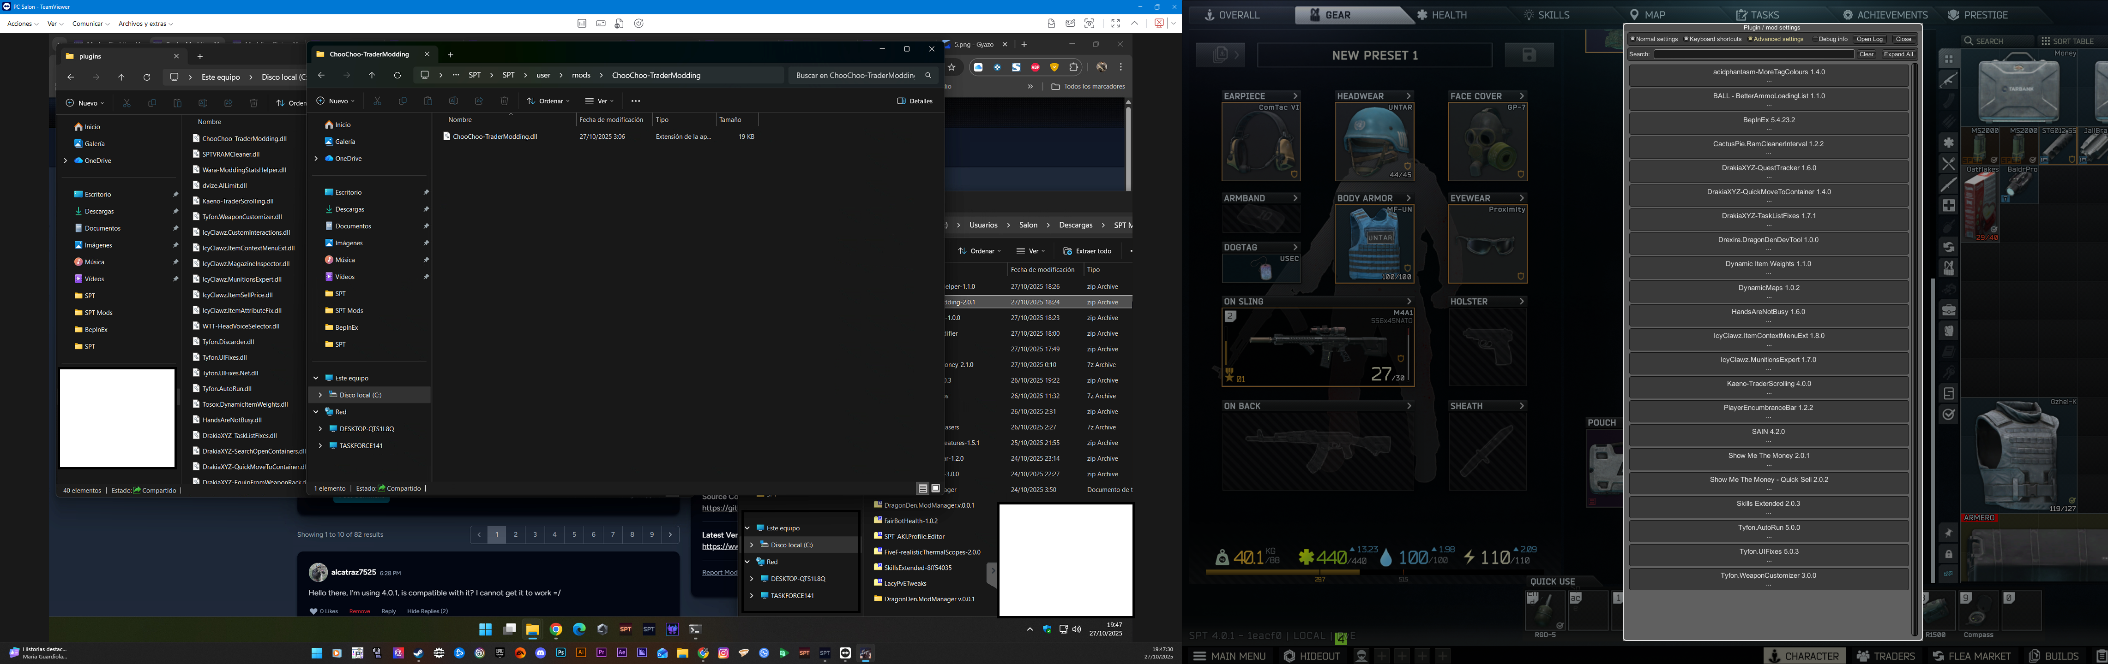Select the weapons filter icon in stash sidebar
The height and width of the screenshot is (664, 2108).
(x=1948, y=80)
